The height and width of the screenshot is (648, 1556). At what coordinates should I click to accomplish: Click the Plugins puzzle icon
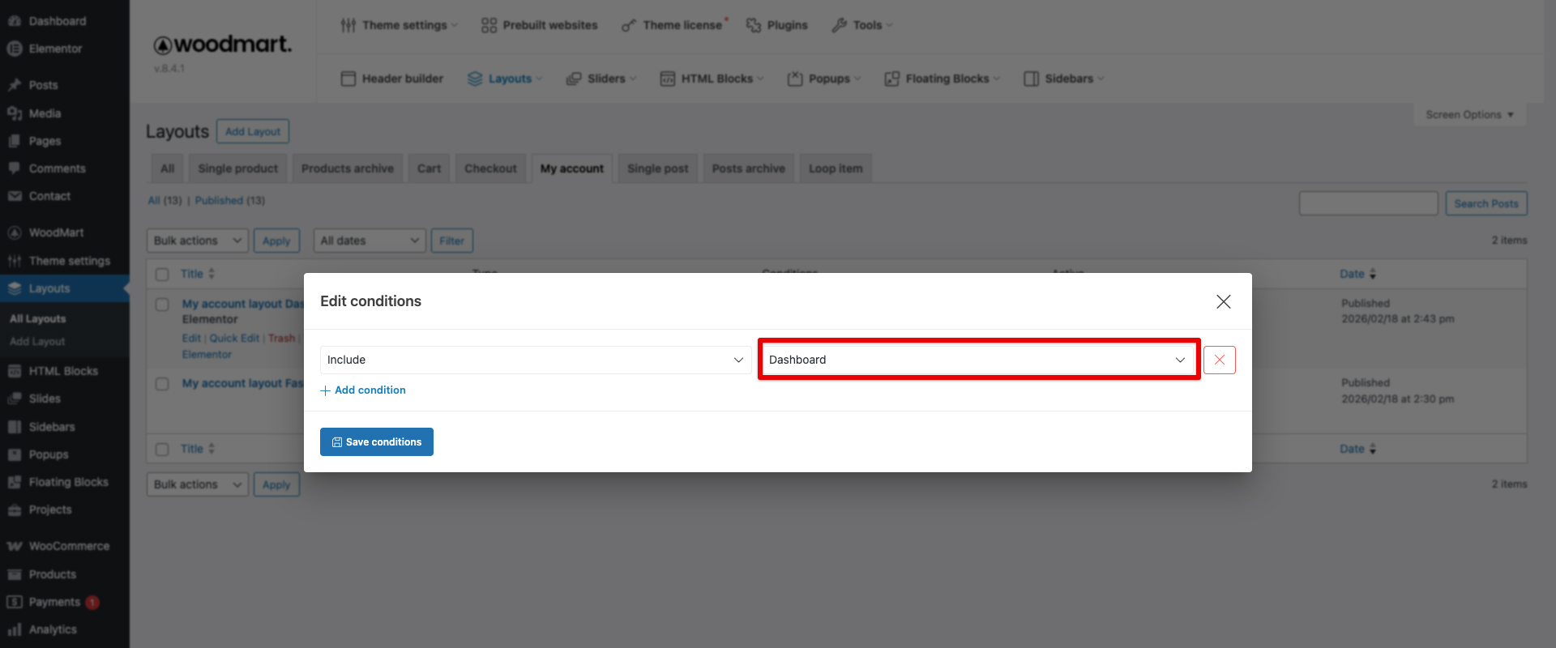point(754,25)
